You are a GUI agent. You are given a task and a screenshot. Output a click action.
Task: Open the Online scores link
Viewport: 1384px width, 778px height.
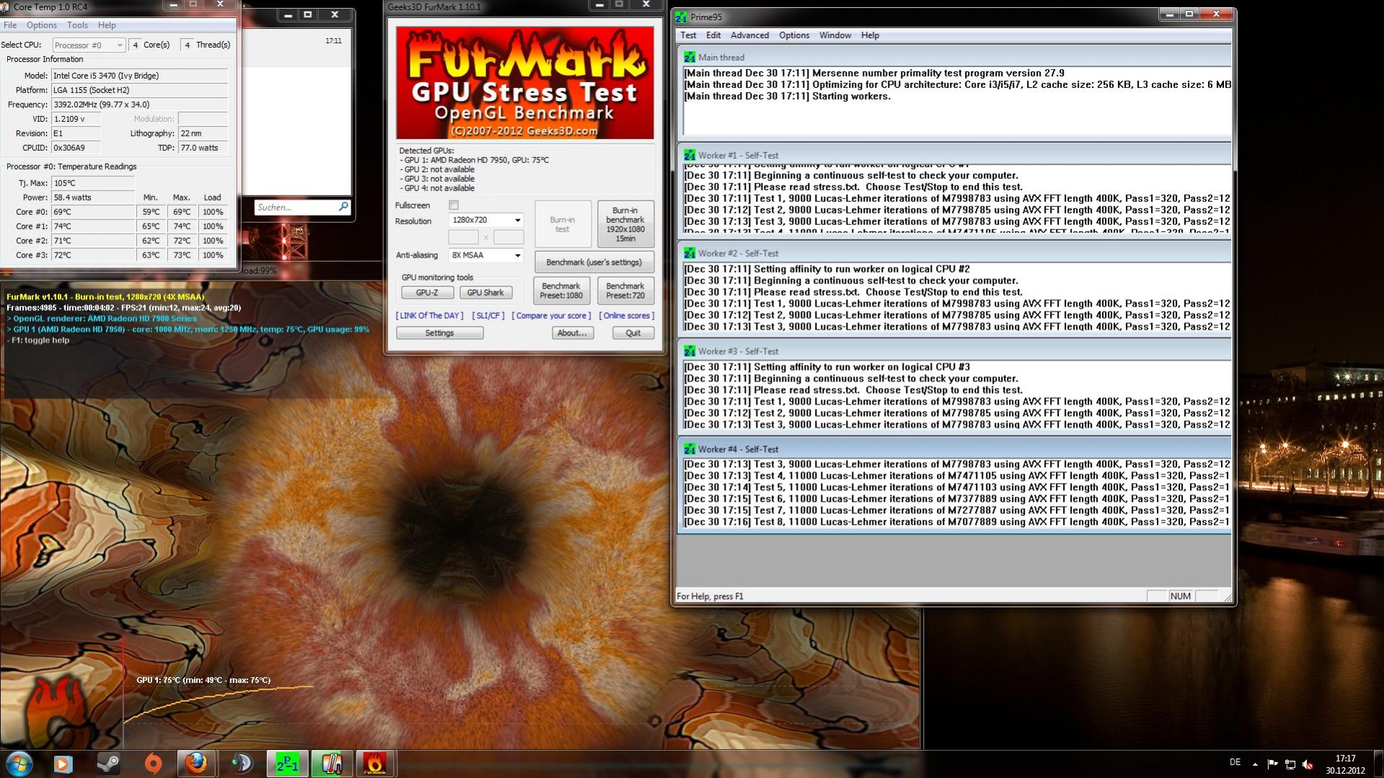(627, 316)
